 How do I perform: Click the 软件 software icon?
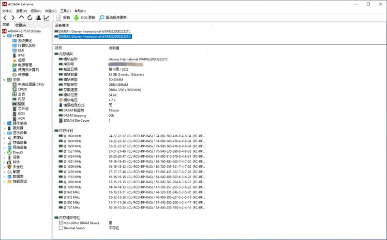pyautogui.click(x=9, y=162)
